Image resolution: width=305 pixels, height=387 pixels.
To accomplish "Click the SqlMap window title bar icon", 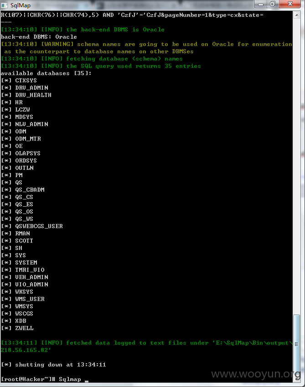I will click(4, 5).
